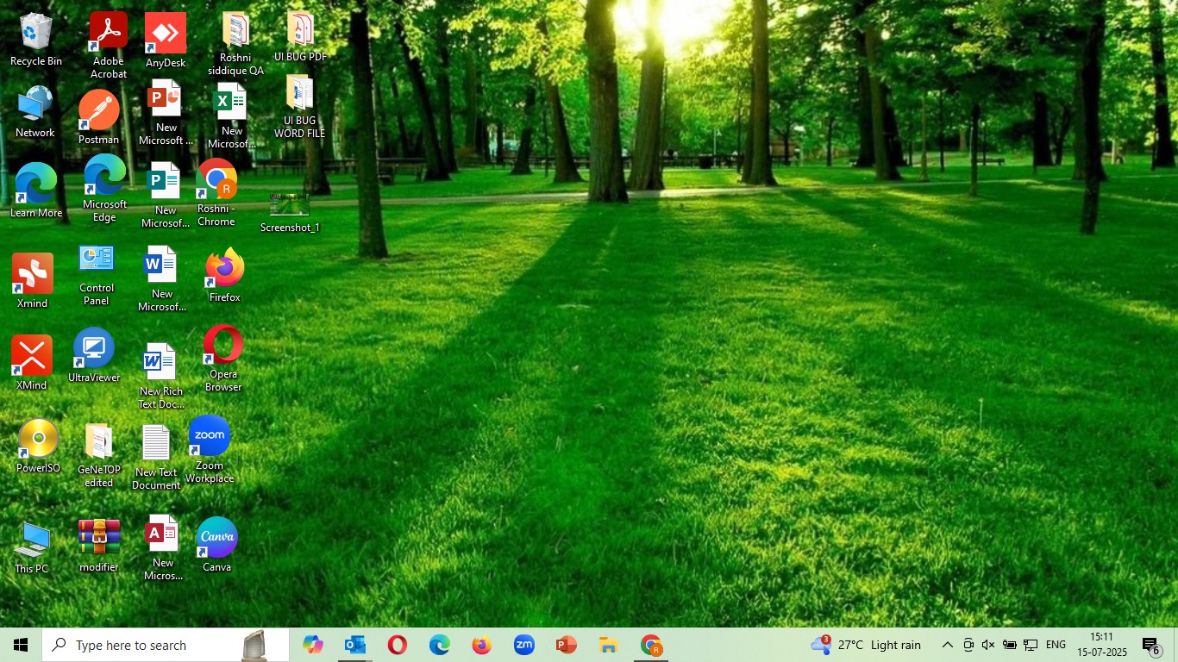The height and width of the screenshot is (662, 1178).
Task: Select the Screenshot_1 image thumbnail
Action: 290,205
